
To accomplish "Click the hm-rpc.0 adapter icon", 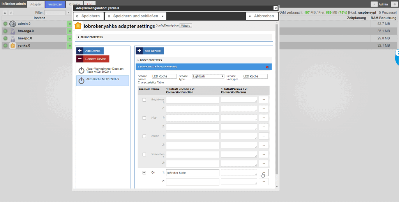I will pos(12,39).
